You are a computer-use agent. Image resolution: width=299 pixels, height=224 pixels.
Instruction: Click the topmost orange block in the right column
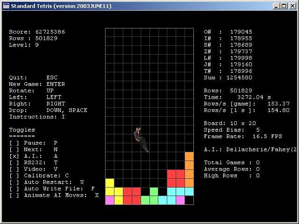click(189, 156)
